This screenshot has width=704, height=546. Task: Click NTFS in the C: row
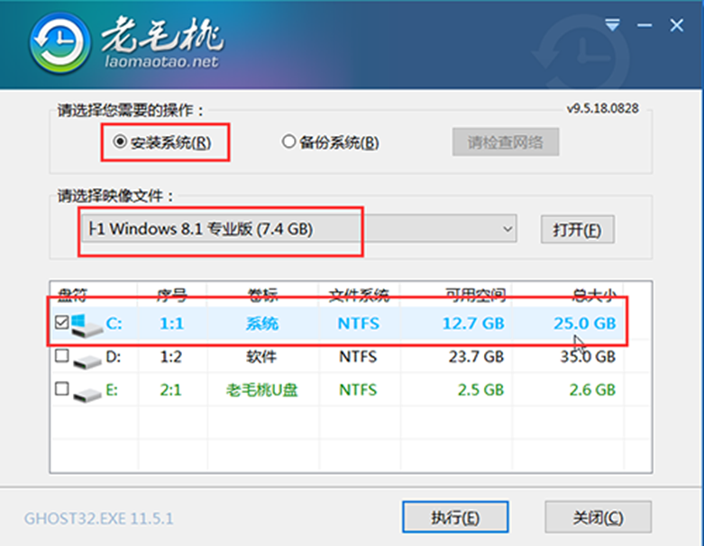pyautogui.click(x=358, y=323)
